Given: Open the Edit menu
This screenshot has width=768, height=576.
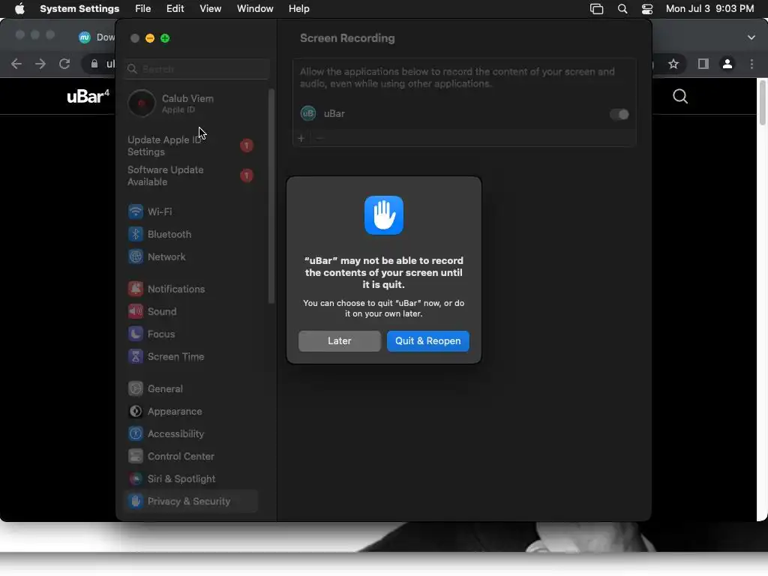Looking at the screenshot, I should pyautogui.click(x=175, y=9).
